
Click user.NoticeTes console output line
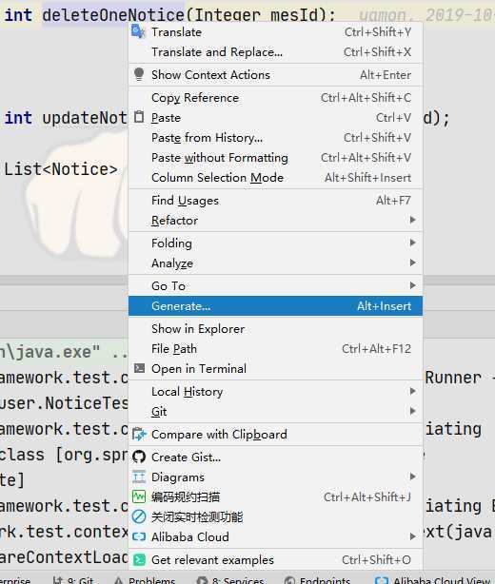[64, 403]
